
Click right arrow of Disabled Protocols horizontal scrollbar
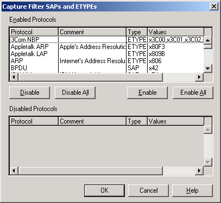[199, 170]
